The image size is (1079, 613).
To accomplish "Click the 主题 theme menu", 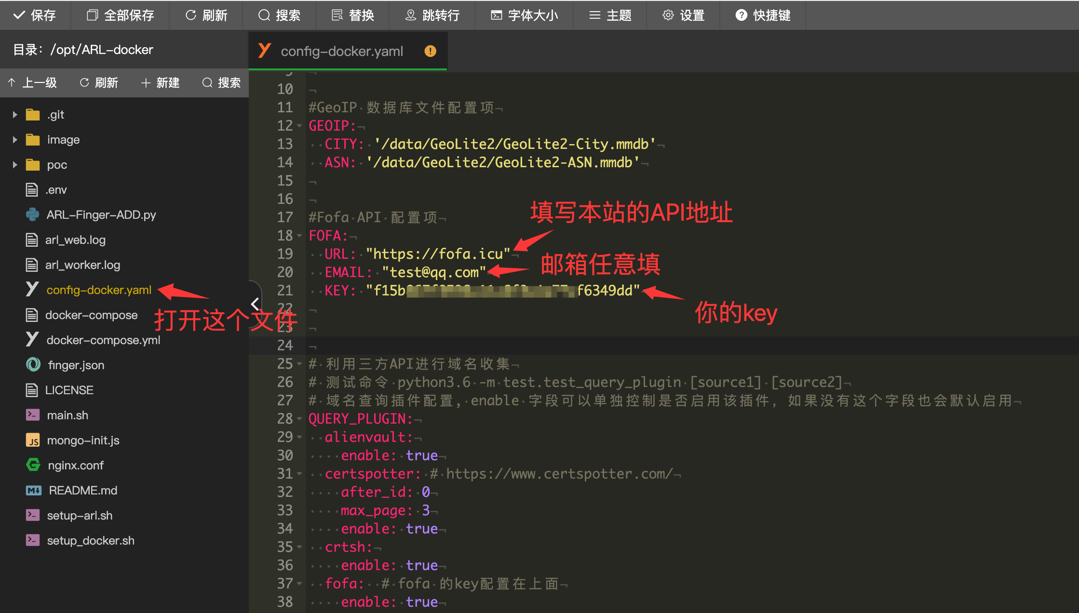I will click(610, 15).
